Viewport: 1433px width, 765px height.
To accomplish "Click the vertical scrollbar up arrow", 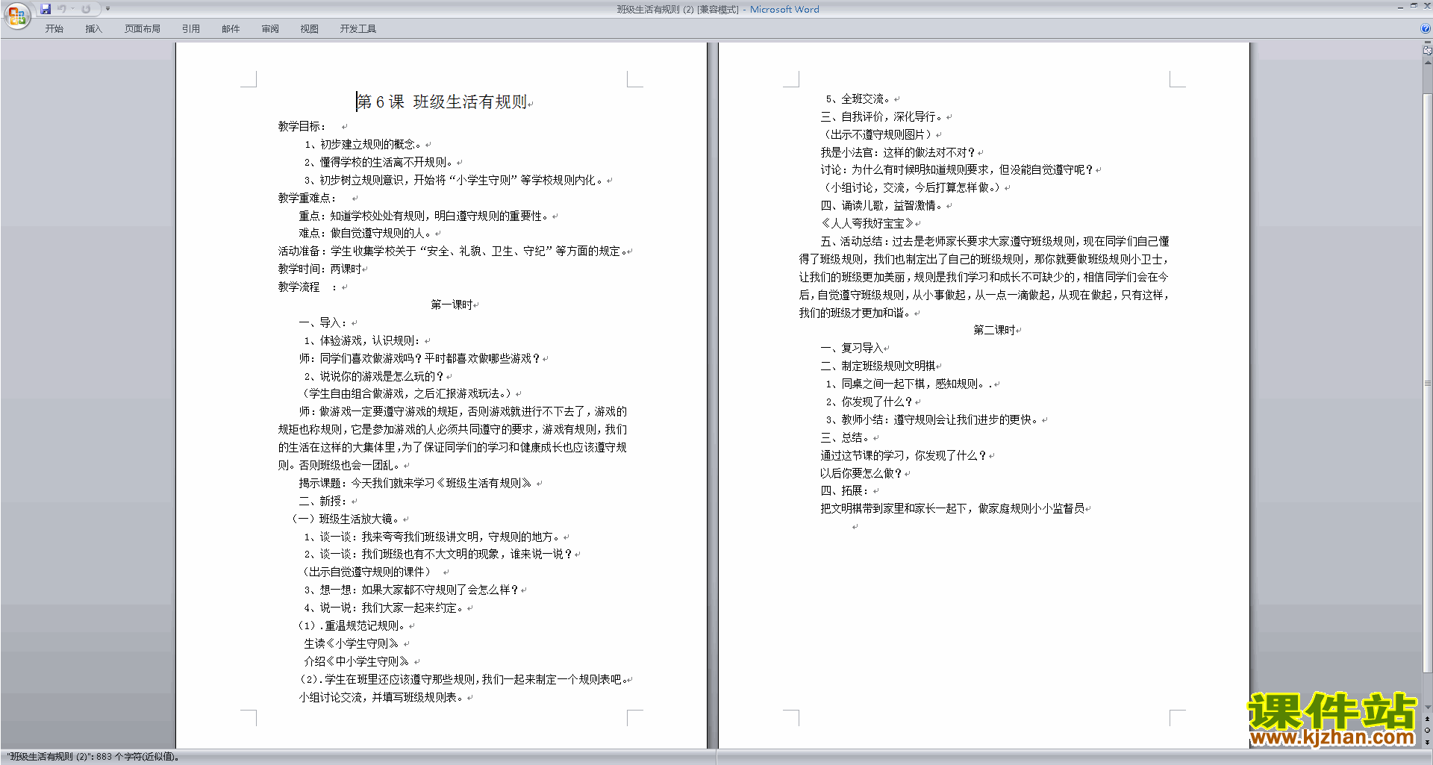I will (x=1427, y=63).
